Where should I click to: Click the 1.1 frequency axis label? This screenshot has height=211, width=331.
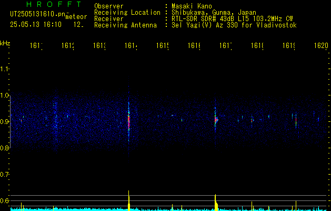point(4,69)
